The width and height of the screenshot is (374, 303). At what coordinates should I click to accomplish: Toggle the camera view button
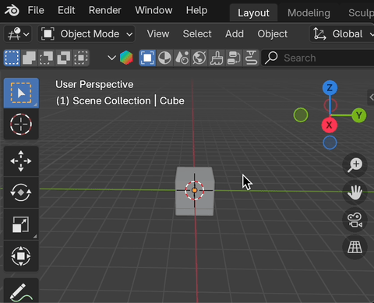click(355, 220)
